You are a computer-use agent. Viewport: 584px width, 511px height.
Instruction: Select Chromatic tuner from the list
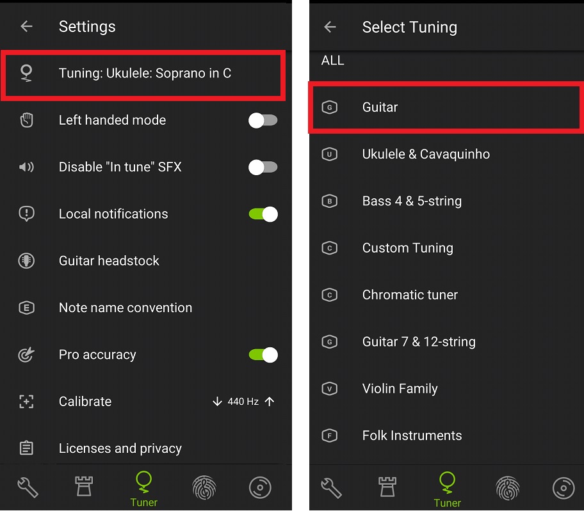[x=446, y=295]
